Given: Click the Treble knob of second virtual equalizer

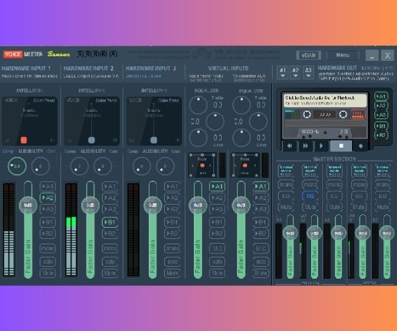Looking at the screenshot, I should pos(242,105).
